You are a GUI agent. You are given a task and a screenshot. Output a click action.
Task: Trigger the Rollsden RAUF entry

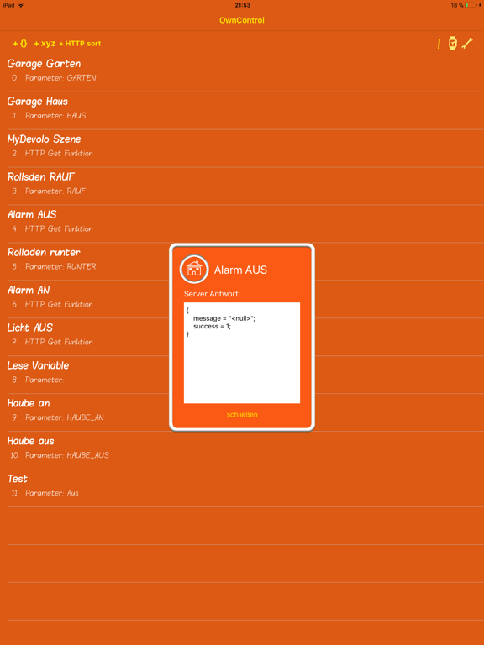(242, 186)
